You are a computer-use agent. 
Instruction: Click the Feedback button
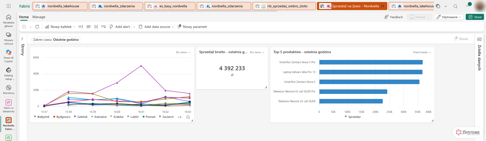pyautogui.click(x=394, y=17)
